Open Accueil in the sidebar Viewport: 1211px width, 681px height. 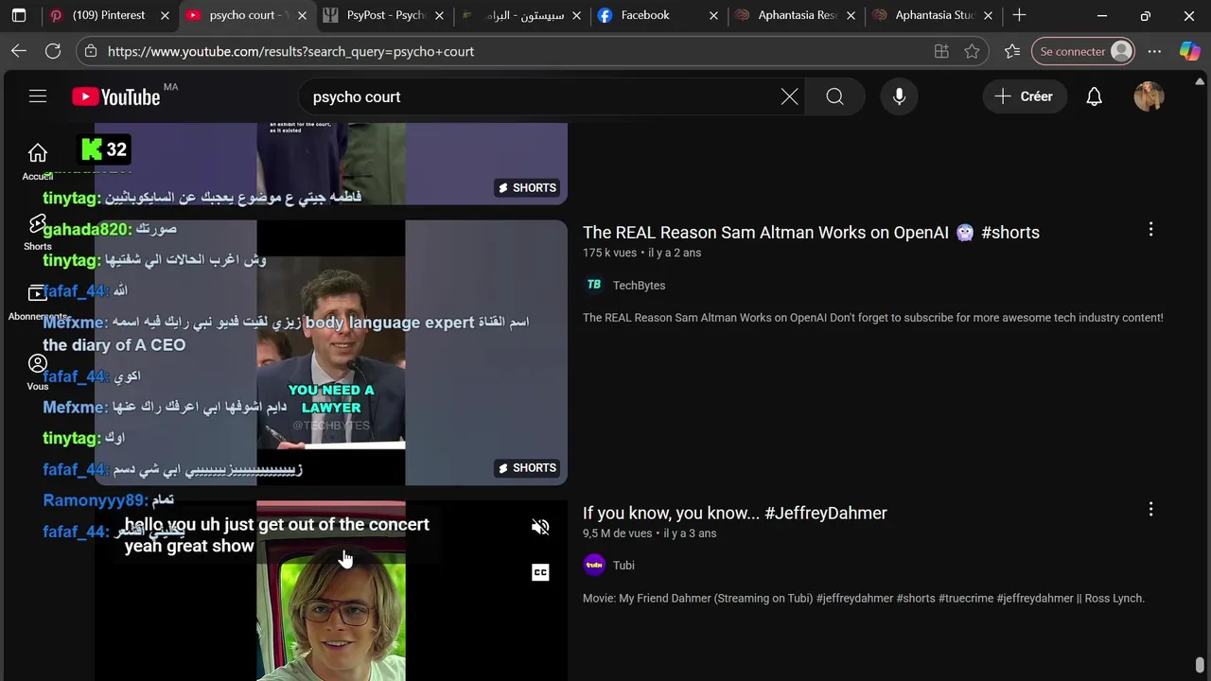pyautogui.click(x=38, y=162)
